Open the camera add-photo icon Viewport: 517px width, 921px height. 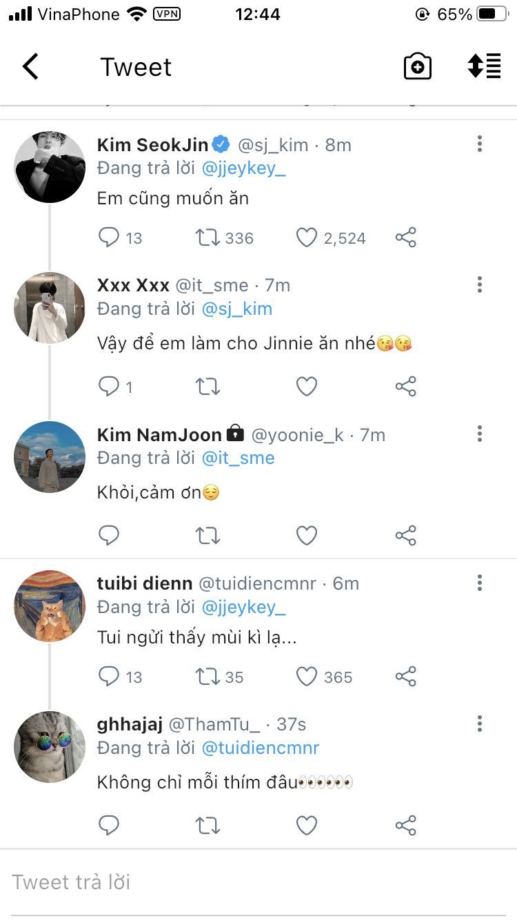(417, 67)
